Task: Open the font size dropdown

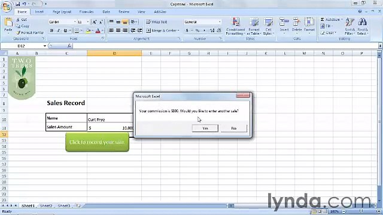Action: [x=87, y=22]
